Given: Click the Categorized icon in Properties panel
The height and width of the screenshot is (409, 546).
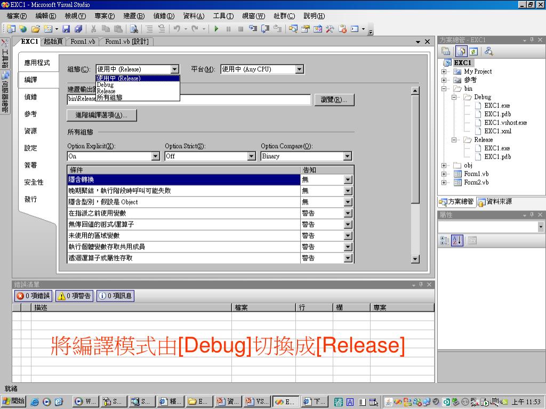Looking at the screenshot, I should coord(445,240).
